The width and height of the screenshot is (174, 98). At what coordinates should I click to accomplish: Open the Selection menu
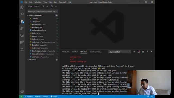38,2
